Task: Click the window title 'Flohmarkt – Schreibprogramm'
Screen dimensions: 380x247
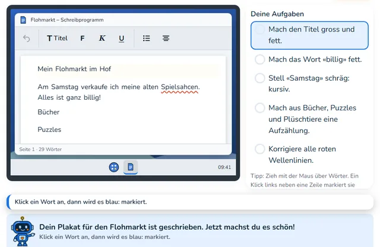Action: (x=67, y=20)
